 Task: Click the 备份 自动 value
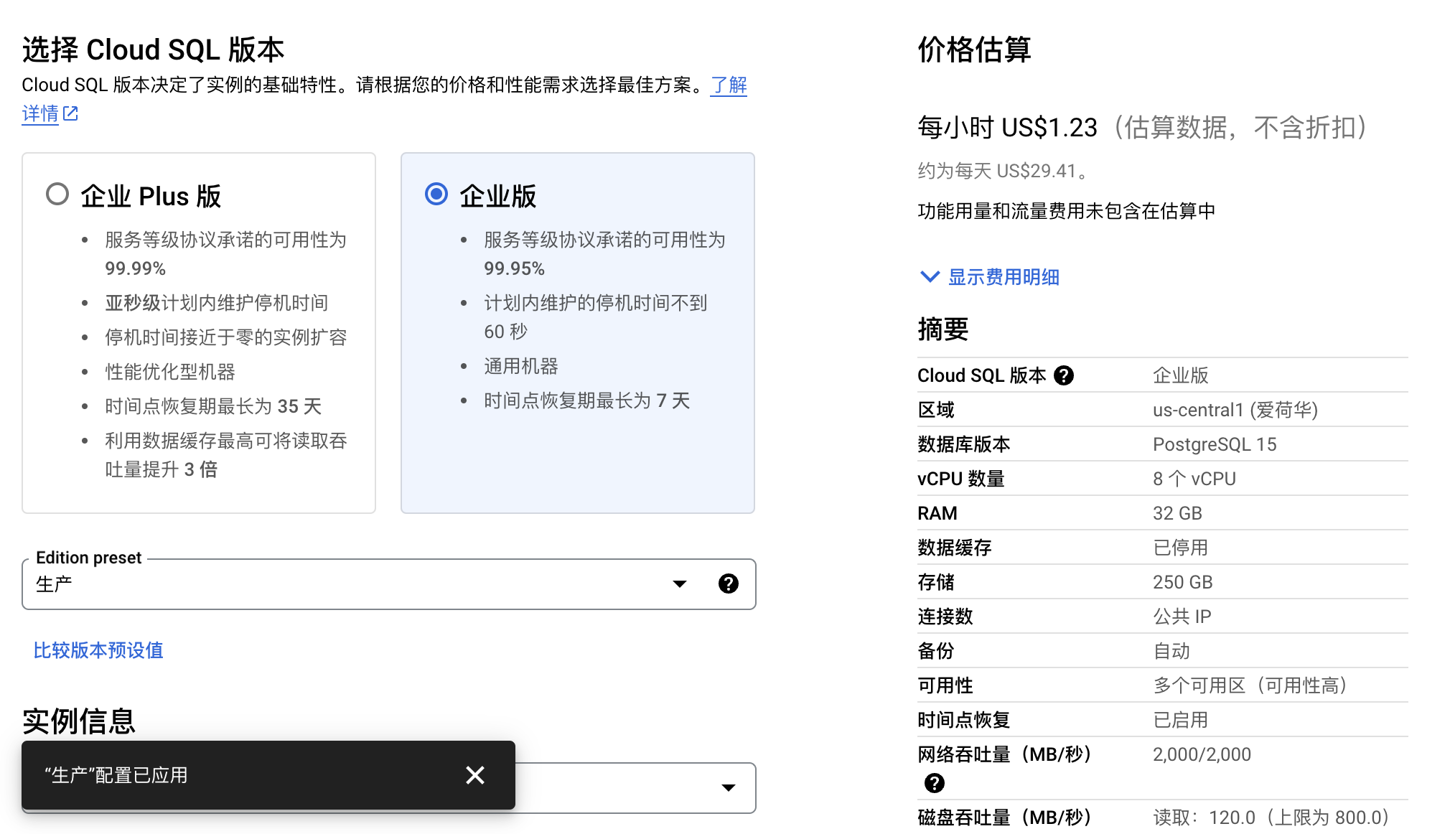click(x=1171, y=651)
